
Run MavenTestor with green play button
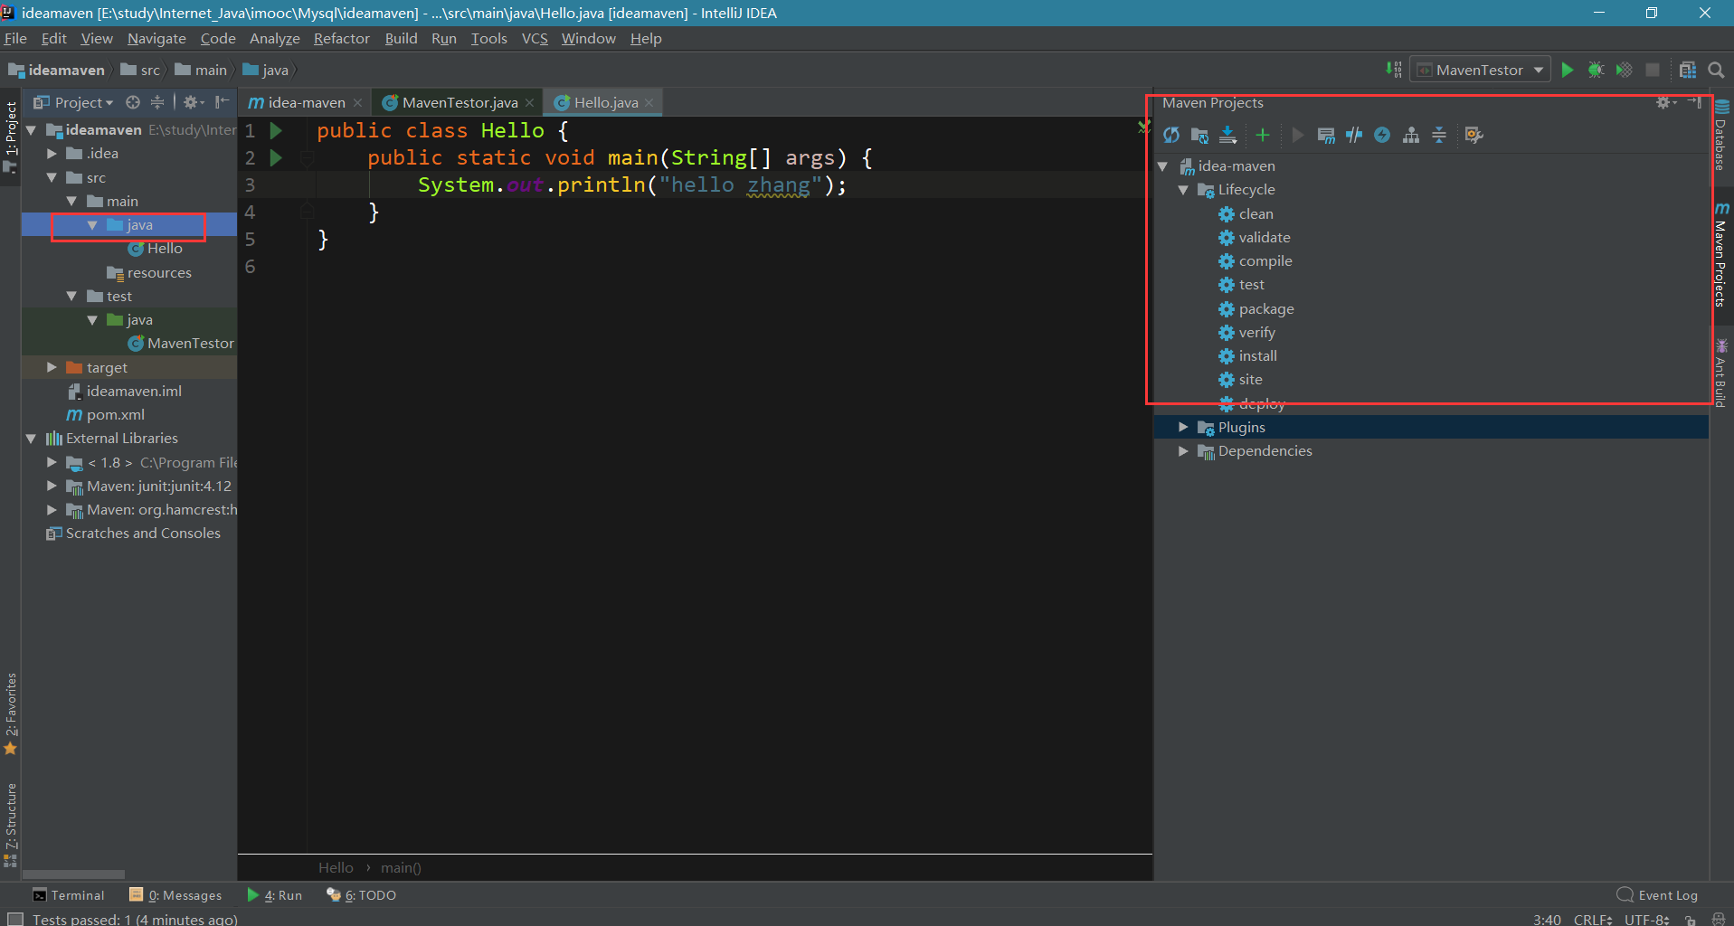(1568, 70)
